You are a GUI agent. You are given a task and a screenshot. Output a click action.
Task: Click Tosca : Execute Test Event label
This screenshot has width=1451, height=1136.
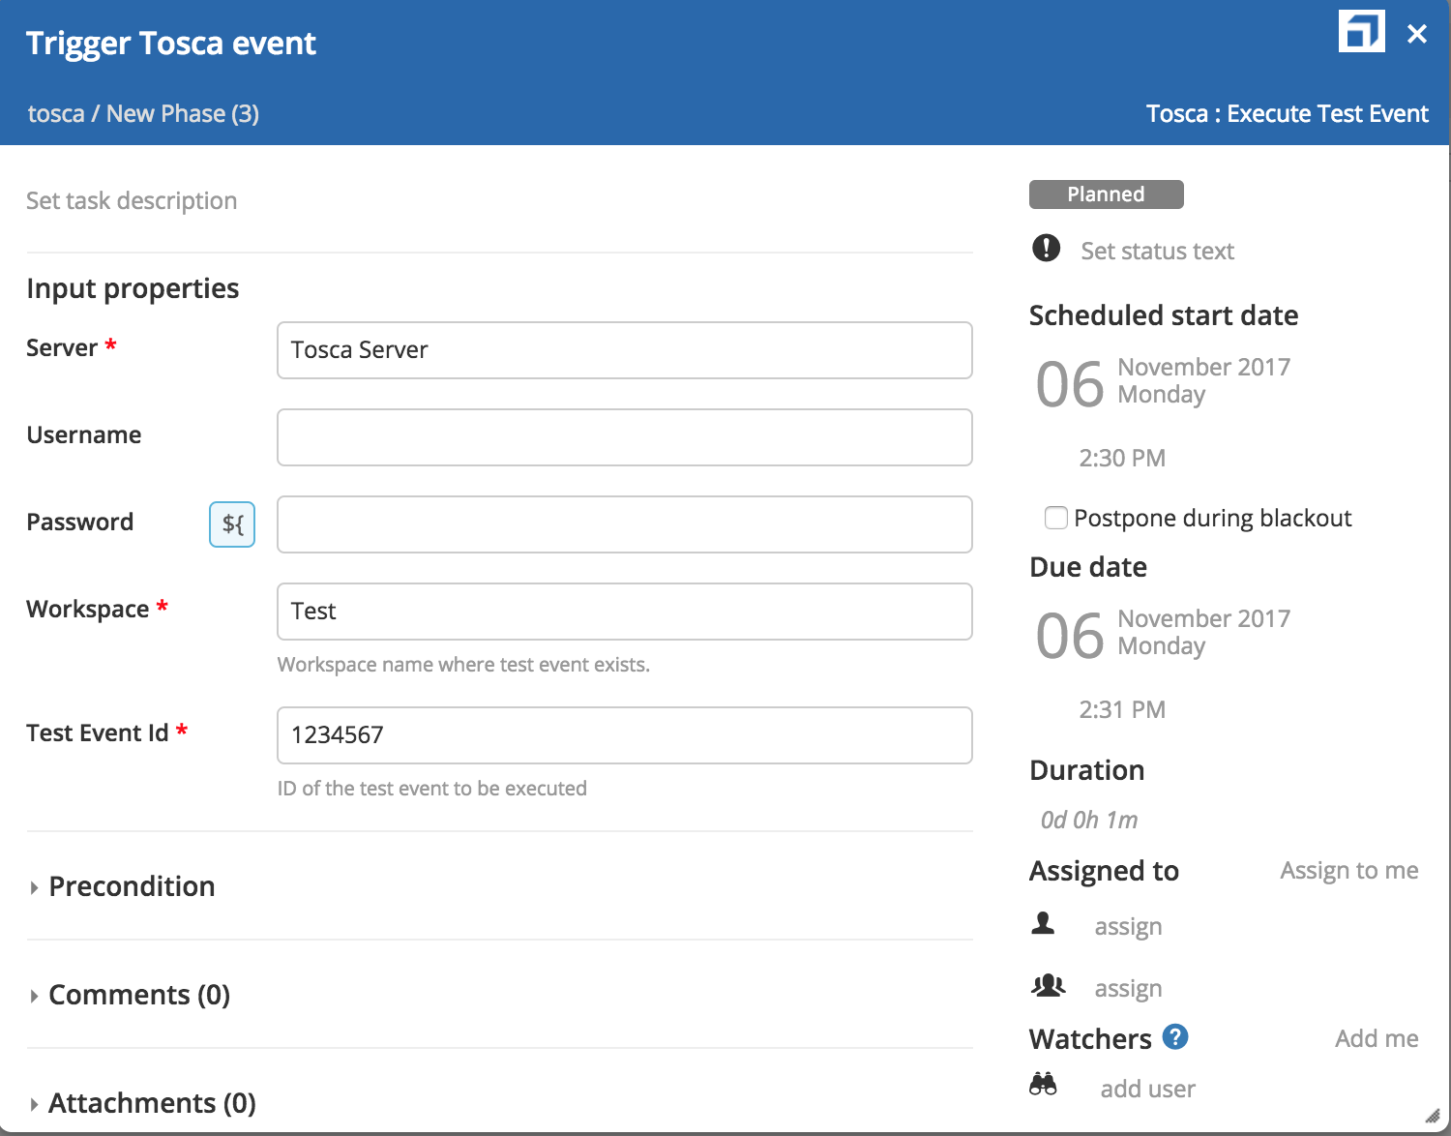pos(1287,113)
